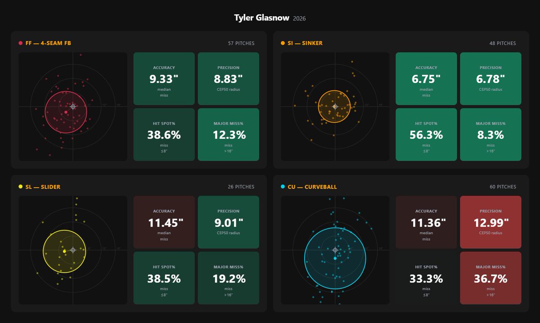Click the crosshair target in 4-seam plot
This screenshot has width=540, height=323.
tap(73, 107)
